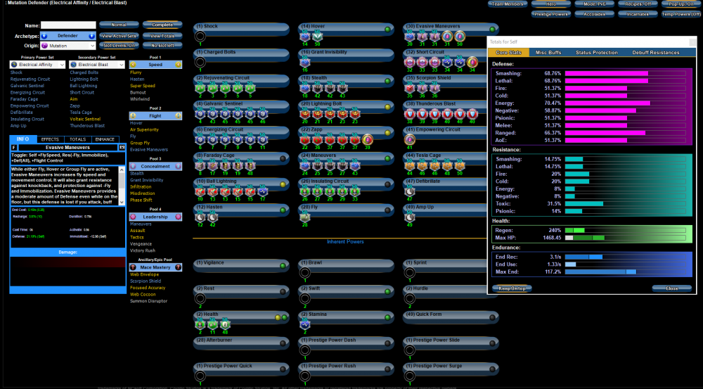
Task: Expand the Primary Power Set Electrical Affinity dropdown
Action: (x=37, y=65)
